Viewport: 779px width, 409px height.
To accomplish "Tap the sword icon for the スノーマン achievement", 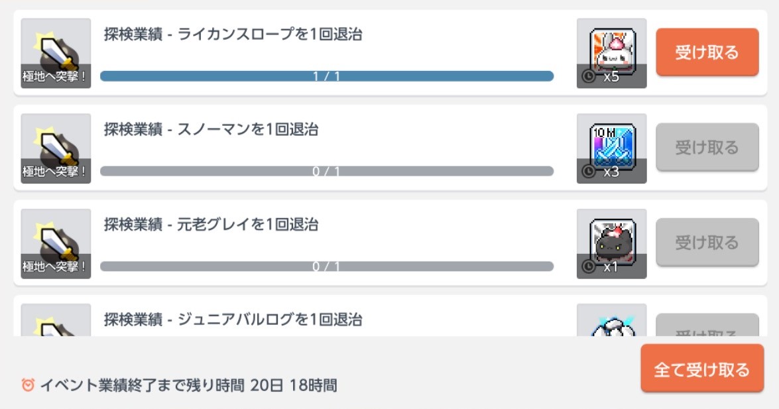I will click(x=56, y=148).
